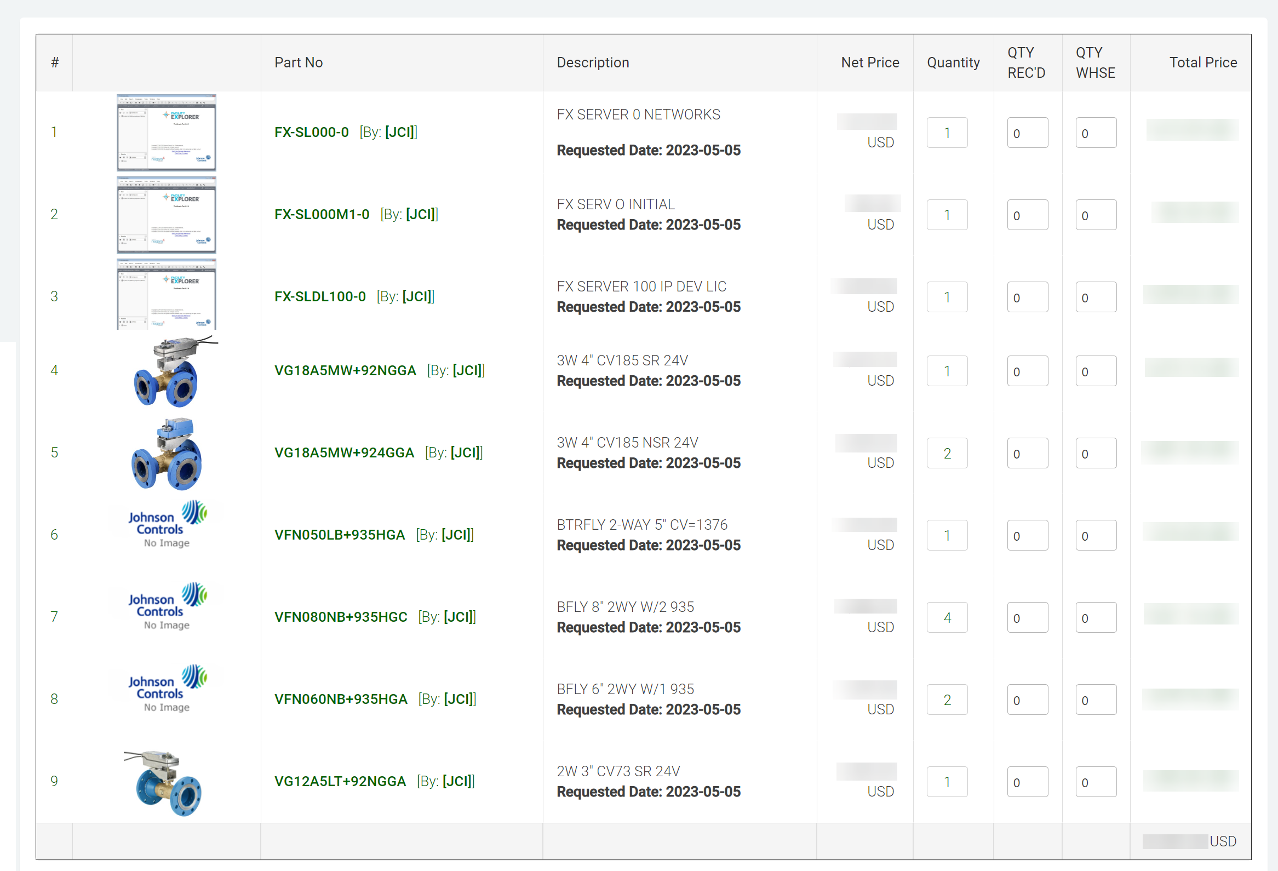Click the QTY REC'D field for row 9

(x=1027, y=782)
